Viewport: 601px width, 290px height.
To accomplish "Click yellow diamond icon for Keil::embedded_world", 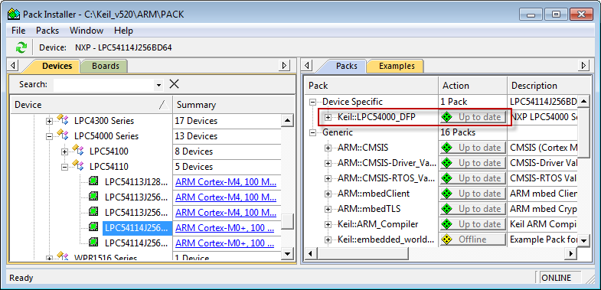I will point(446,239).
